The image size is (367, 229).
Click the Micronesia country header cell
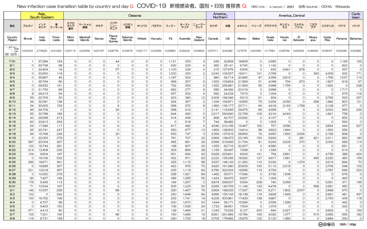point(71,39)
